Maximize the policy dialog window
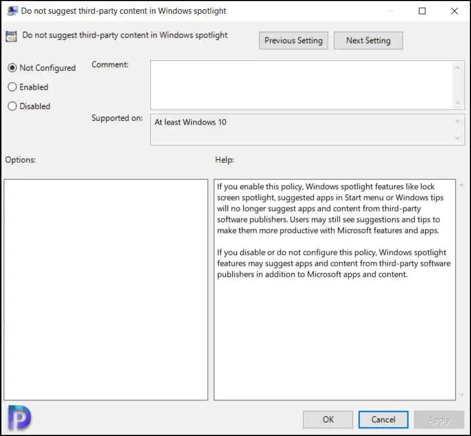Screen dimensions: 471x436 coord(422,11)
